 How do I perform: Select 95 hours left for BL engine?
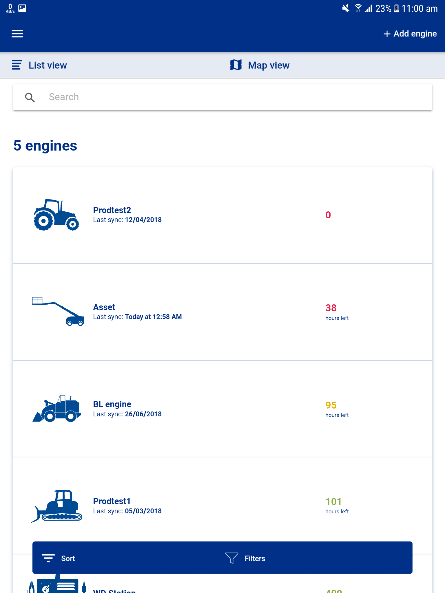(337, 409)
